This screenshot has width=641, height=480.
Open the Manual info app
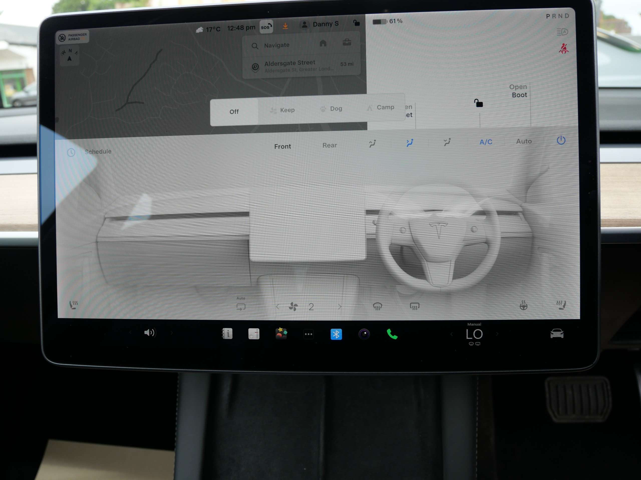[x=227, y=333]
